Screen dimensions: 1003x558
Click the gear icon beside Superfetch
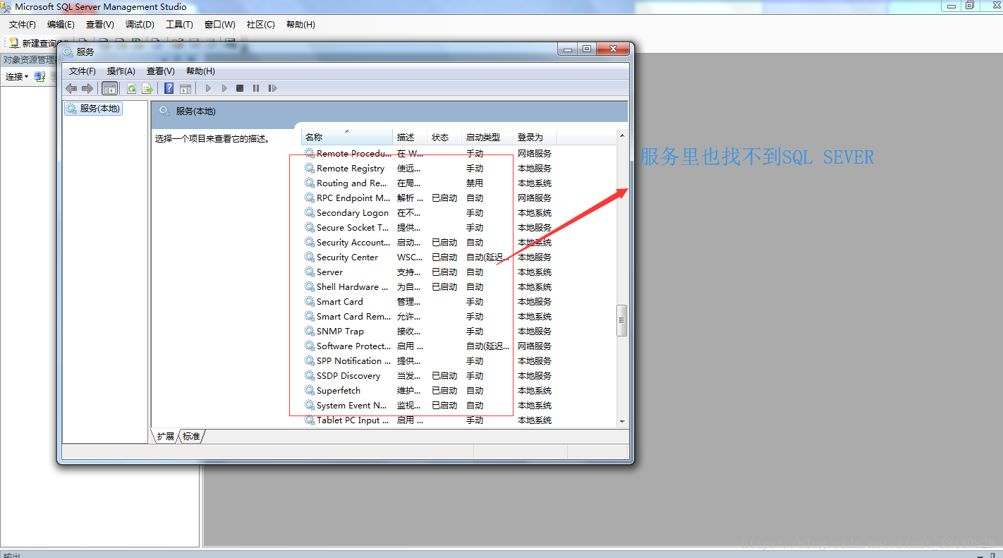tap(309, 390)
